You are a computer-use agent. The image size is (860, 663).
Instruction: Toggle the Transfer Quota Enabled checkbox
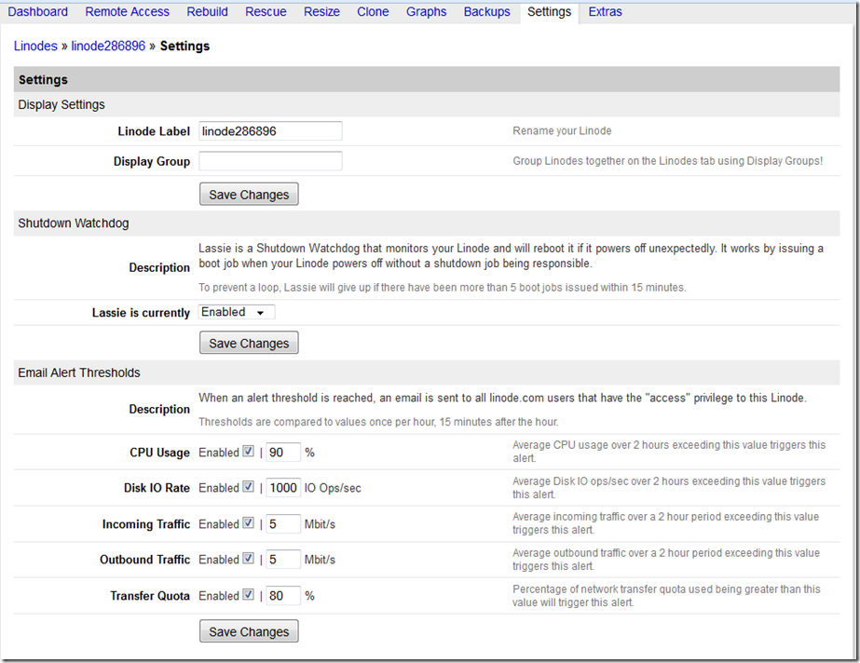(249, 594)
